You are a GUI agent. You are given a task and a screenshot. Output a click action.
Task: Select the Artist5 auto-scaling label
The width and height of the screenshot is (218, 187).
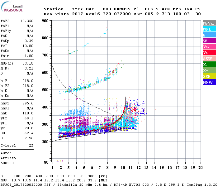point(8,158)
